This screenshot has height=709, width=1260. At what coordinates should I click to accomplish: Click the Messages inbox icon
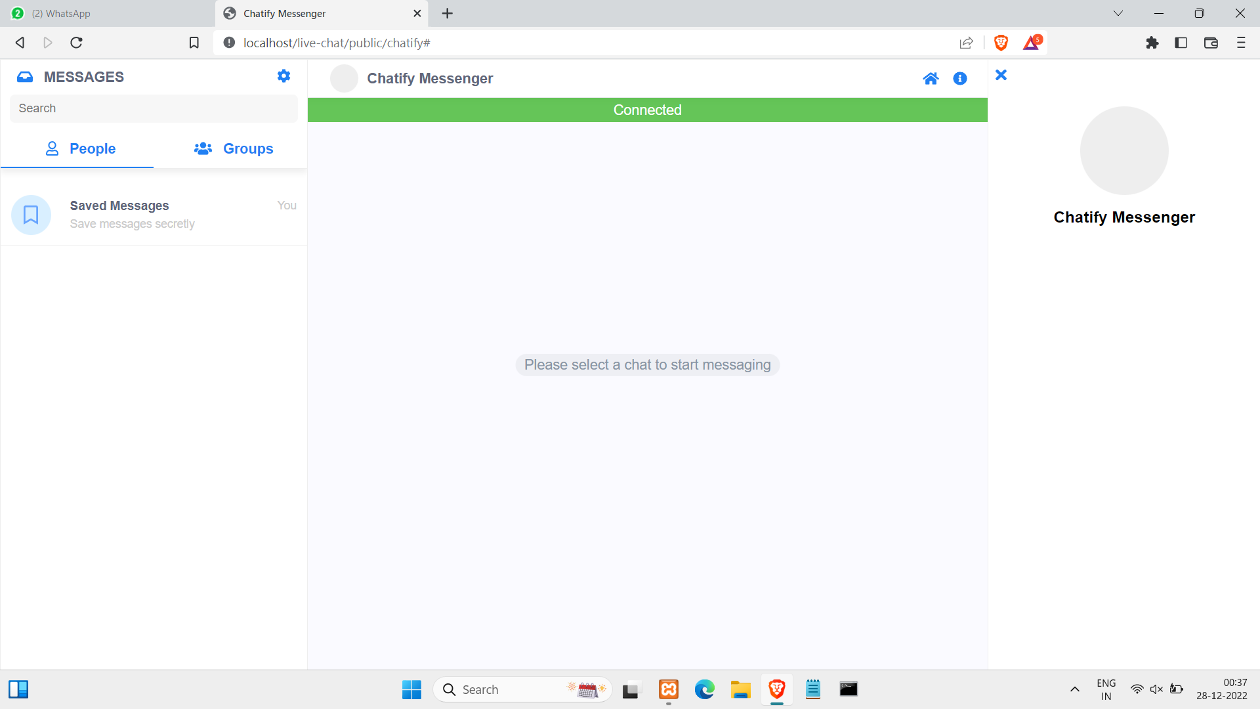pos(25,77)
